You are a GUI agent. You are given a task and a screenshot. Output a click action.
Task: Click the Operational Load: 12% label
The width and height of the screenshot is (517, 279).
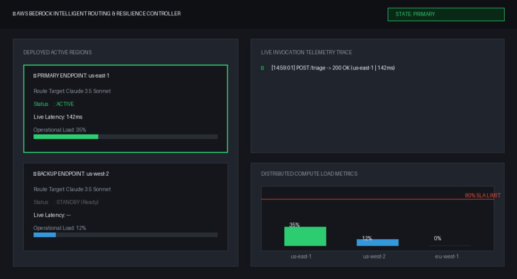tap(60, 228)
